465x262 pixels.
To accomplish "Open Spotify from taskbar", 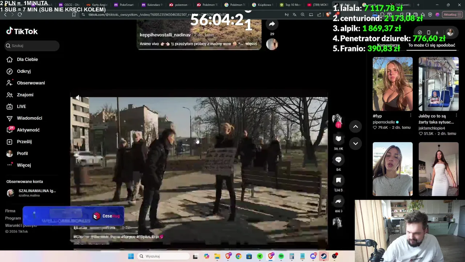I will pos(281,256).
